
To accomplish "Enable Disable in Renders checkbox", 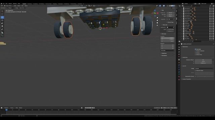I will tap(195, 51).
